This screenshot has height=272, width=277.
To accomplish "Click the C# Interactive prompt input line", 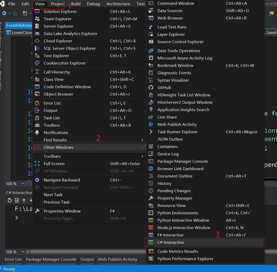I will click(x=17, y=218).
